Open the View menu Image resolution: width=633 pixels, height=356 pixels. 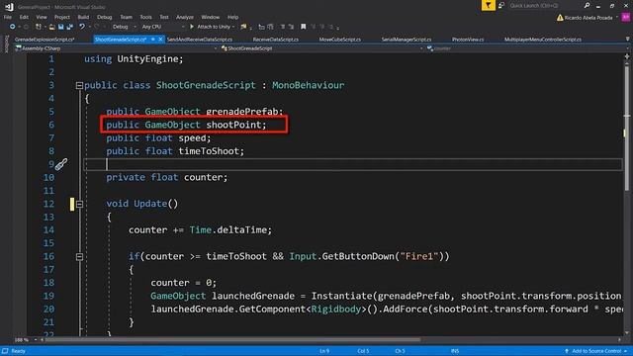coord(42,18)
